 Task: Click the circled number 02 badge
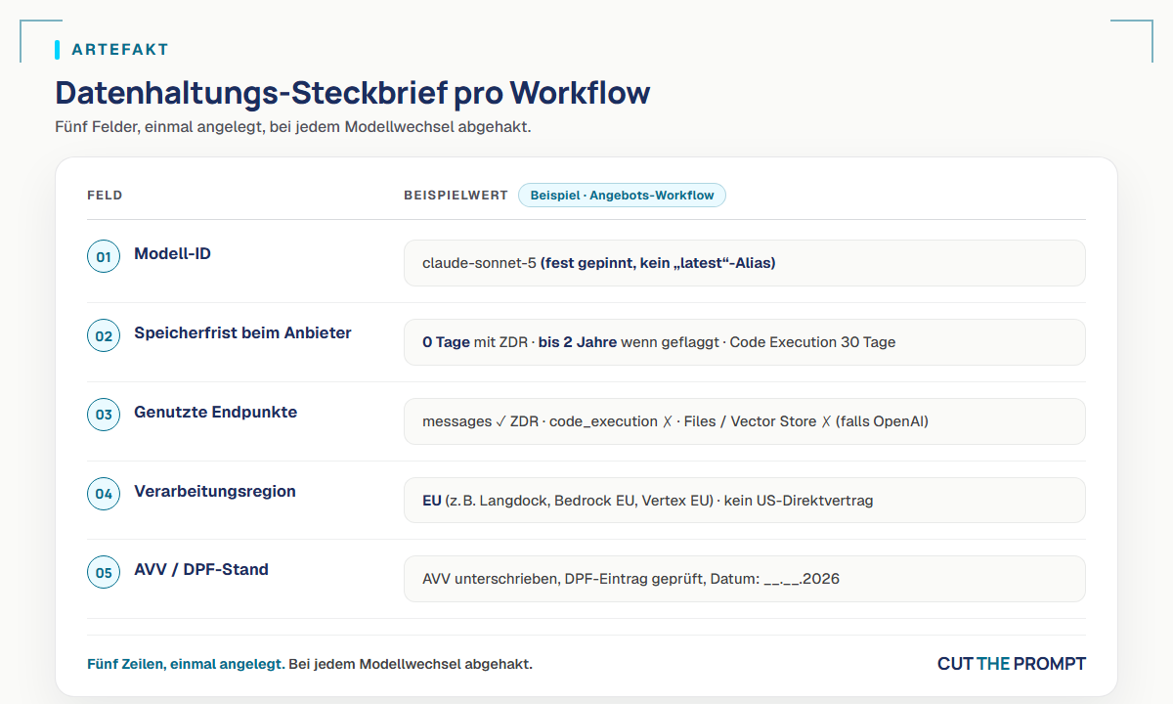tap(104, 336)
